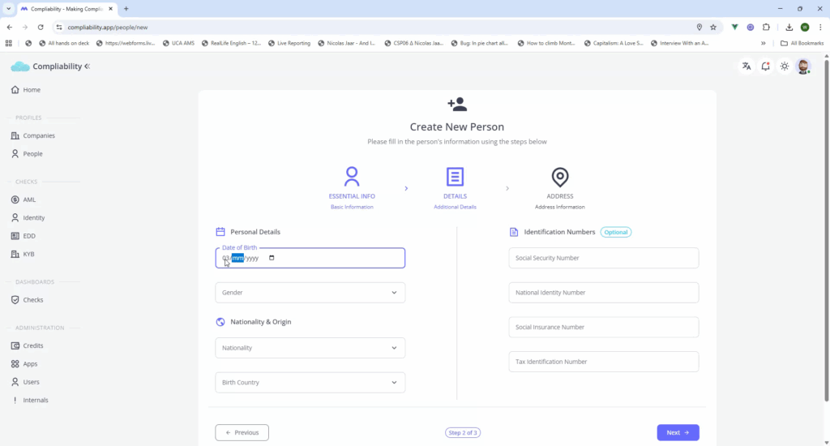Jump to the Address step icon
This screenshot has width=830, height=446.
click(559, 177)
